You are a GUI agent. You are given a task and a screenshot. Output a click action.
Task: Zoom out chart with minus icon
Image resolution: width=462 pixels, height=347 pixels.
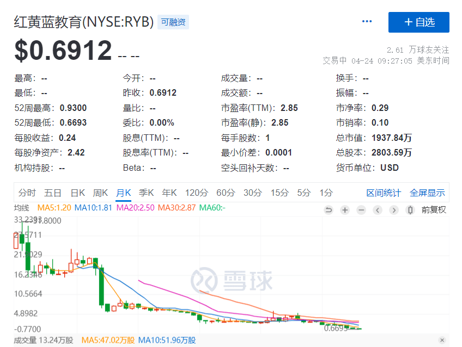click(361, 210)
